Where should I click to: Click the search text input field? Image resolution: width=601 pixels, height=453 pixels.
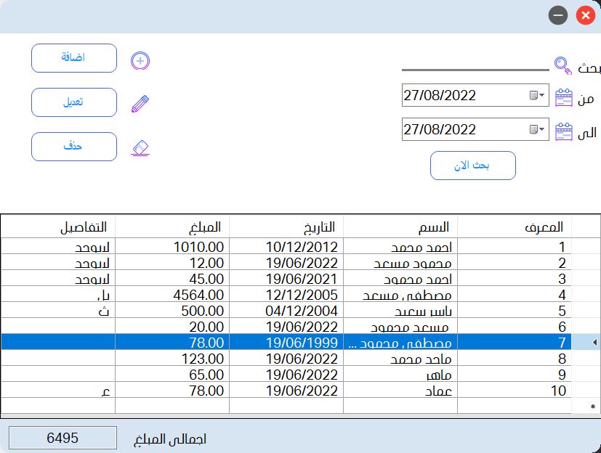click(x=475, y=64)
